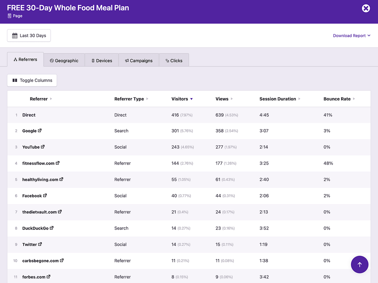Open YouTube via its external link icon
Image resolution: width=378 pixels, height=283 pixels.
point(44,147)
